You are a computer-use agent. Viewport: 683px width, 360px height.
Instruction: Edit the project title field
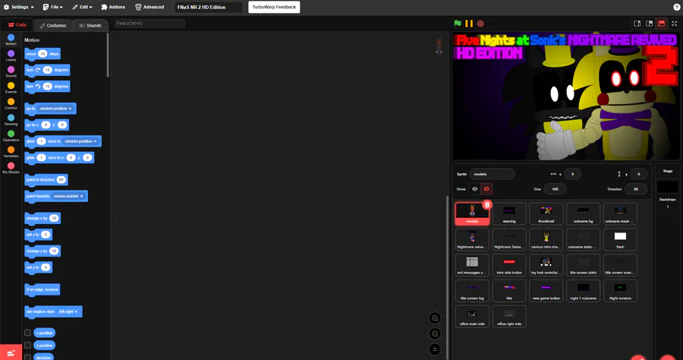208,7
